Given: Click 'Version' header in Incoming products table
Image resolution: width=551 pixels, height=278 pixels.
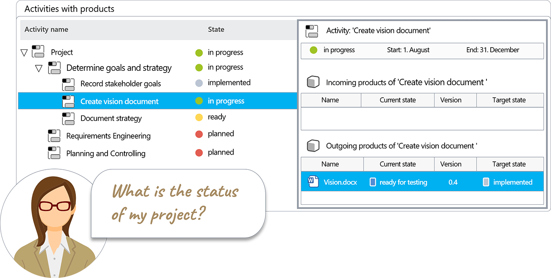Looking at the screenshot, I should [451, 100].
